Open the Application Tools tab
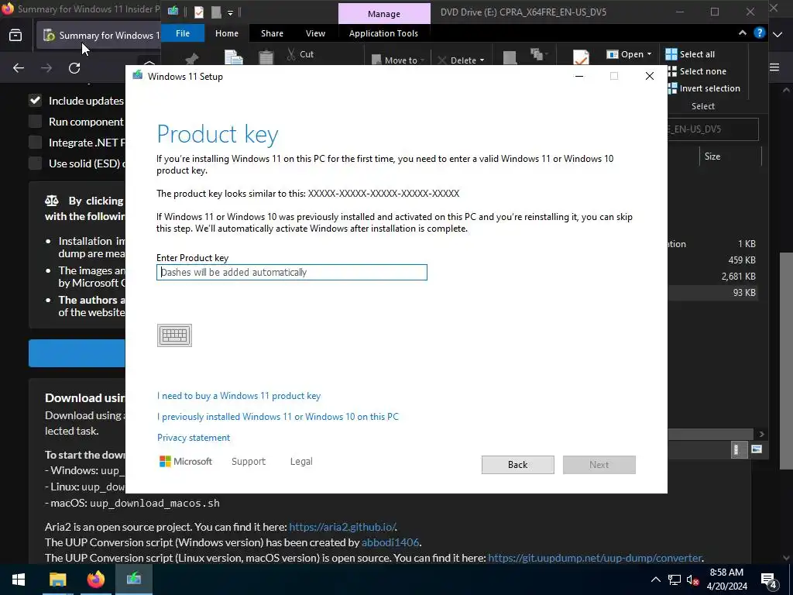This screenshot has height=595, width=793. pos(383,33)
